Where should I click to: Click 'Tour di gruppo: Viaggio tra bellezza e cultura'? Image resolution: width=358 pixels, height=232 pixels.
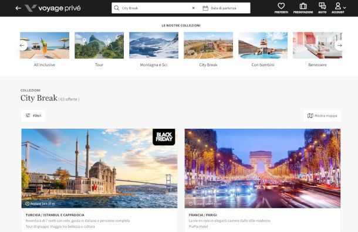coord(60,227)
